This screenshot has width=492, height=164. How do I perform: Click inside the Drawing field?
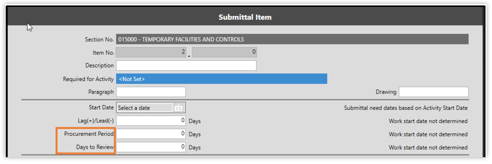click(433, 92)
